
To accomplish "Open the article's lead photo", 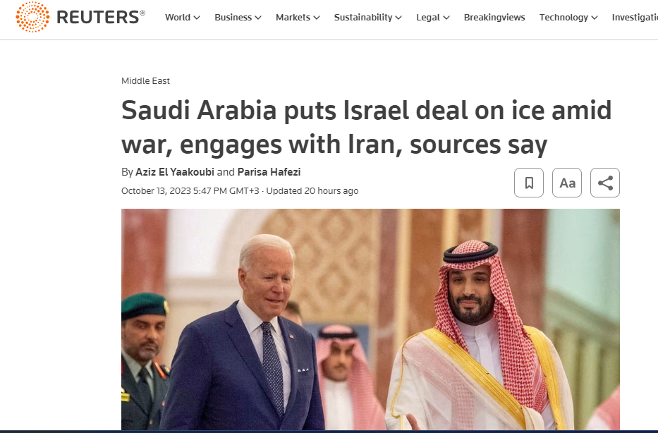I will click(x=370, y=319).
